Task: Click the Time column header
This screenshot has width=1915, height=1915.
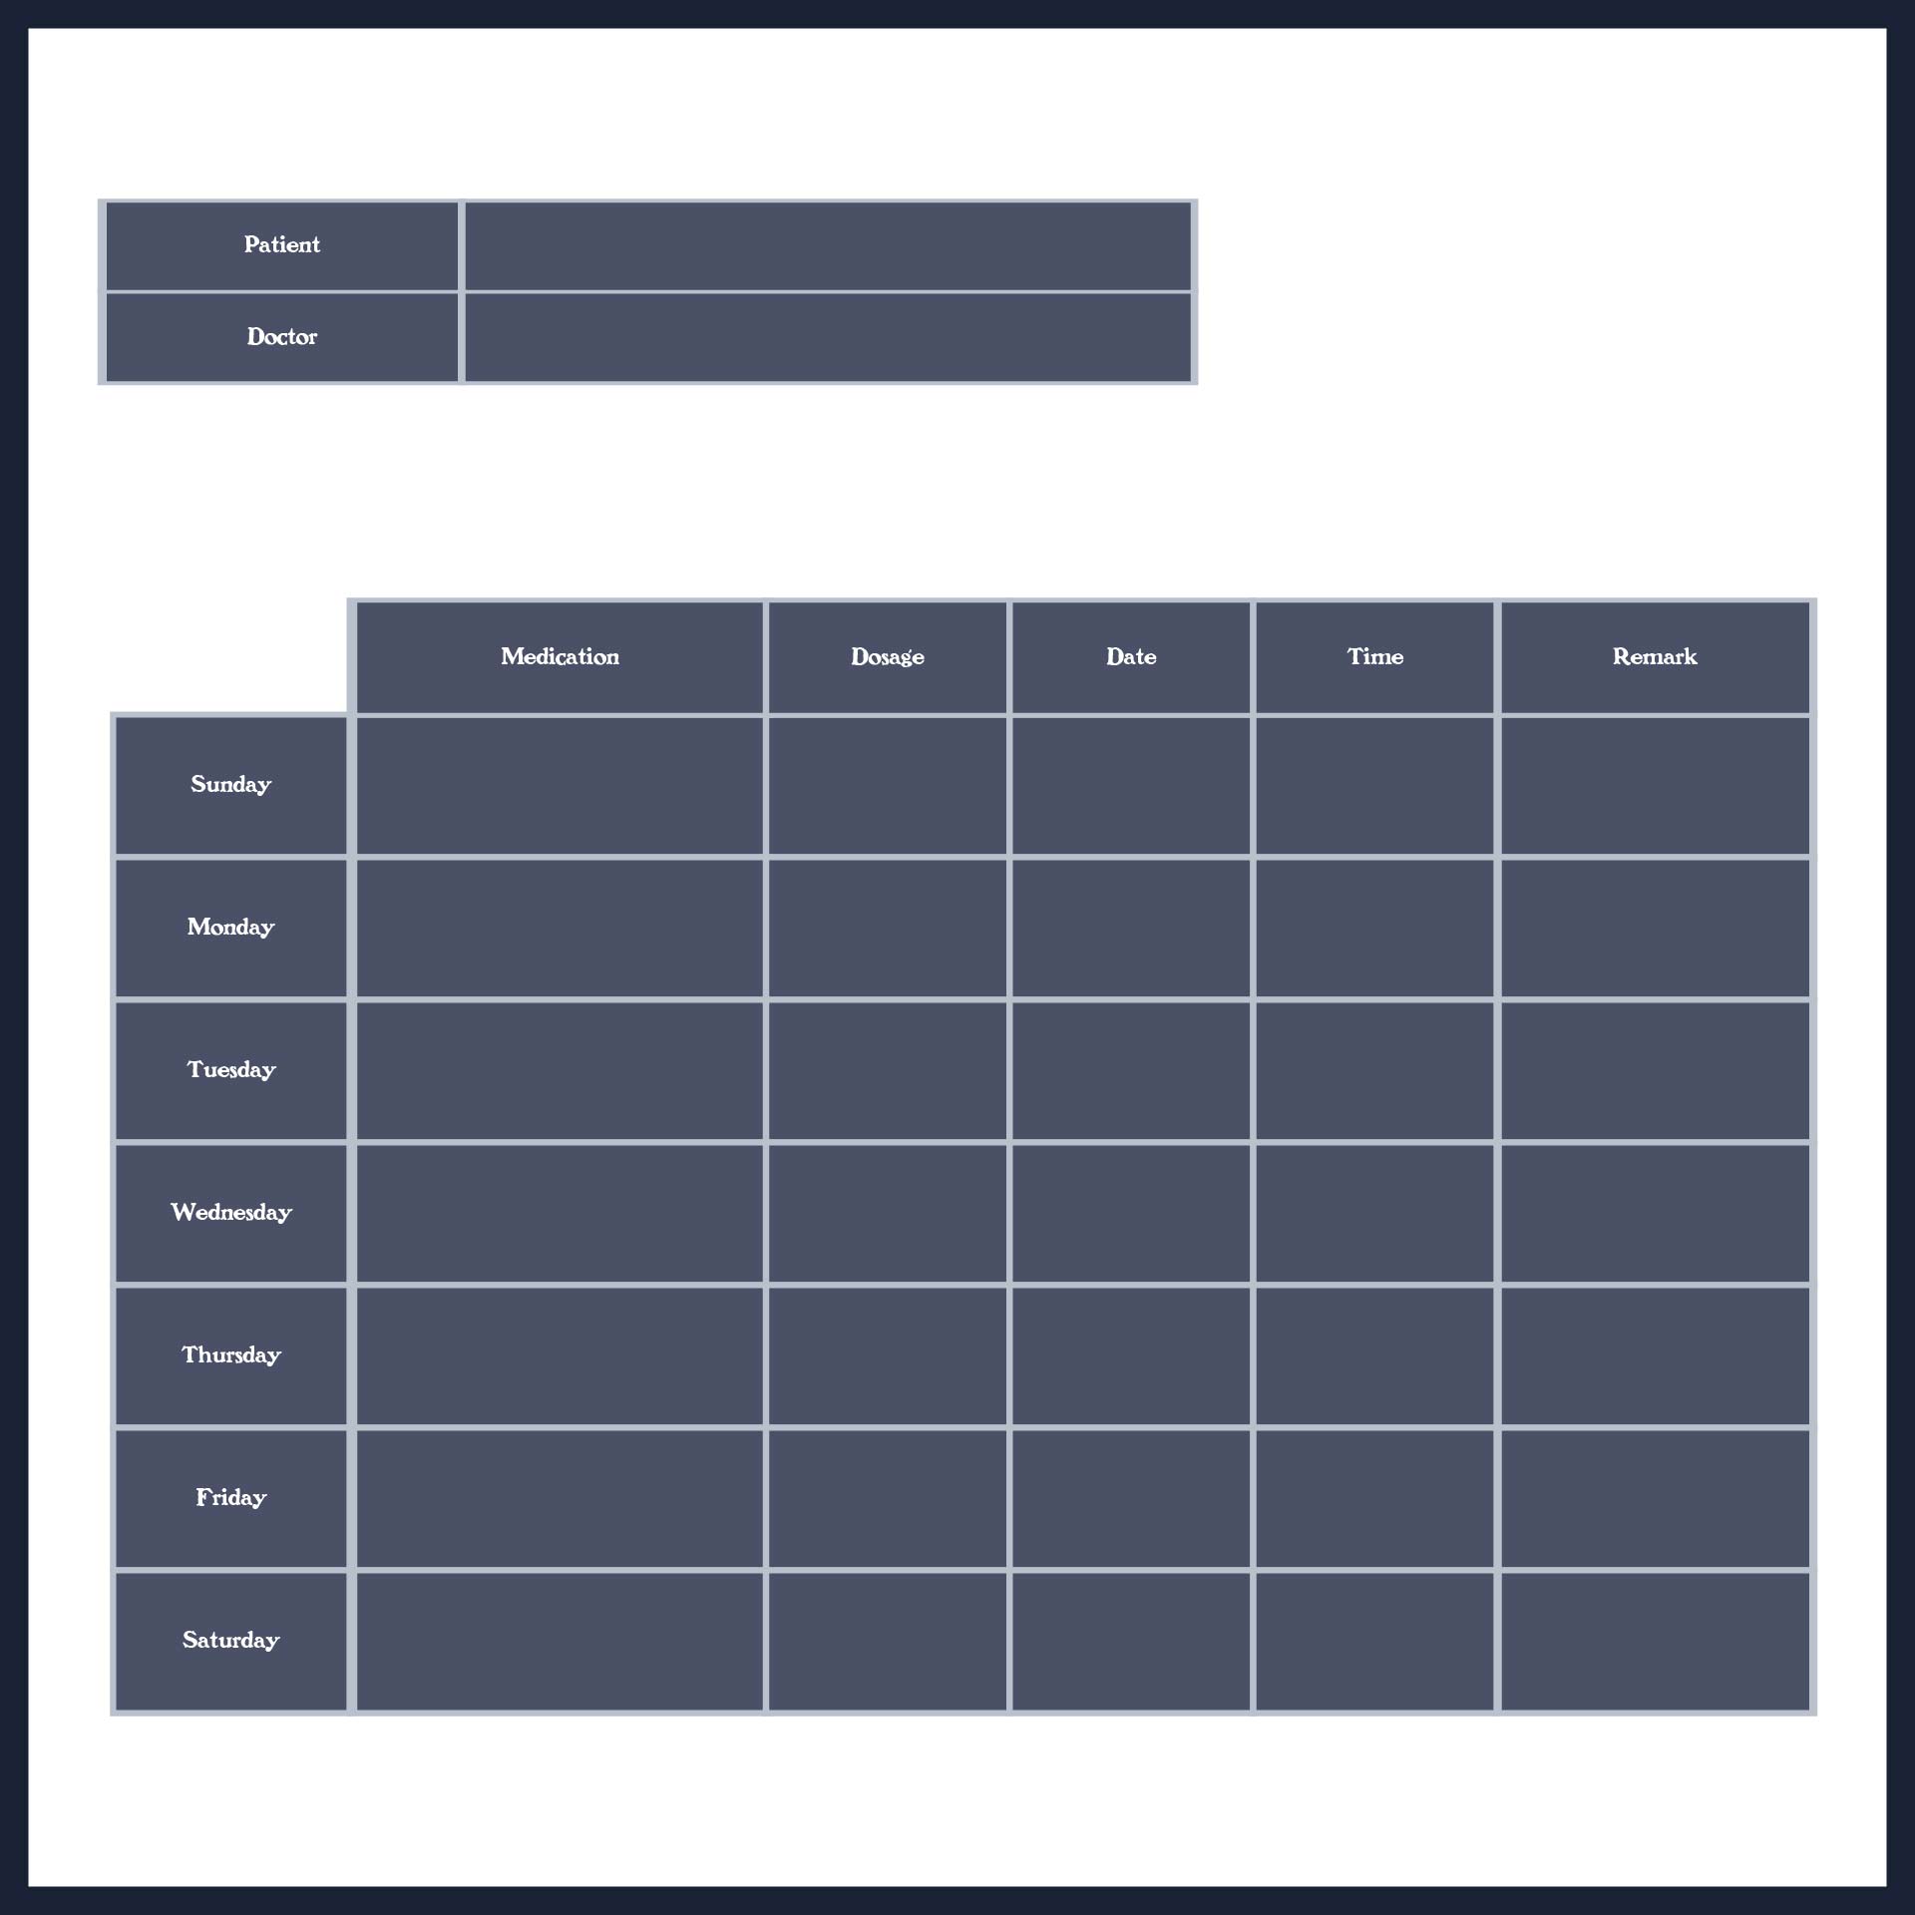Action: pyautogui.click(x=1374, y=656)
